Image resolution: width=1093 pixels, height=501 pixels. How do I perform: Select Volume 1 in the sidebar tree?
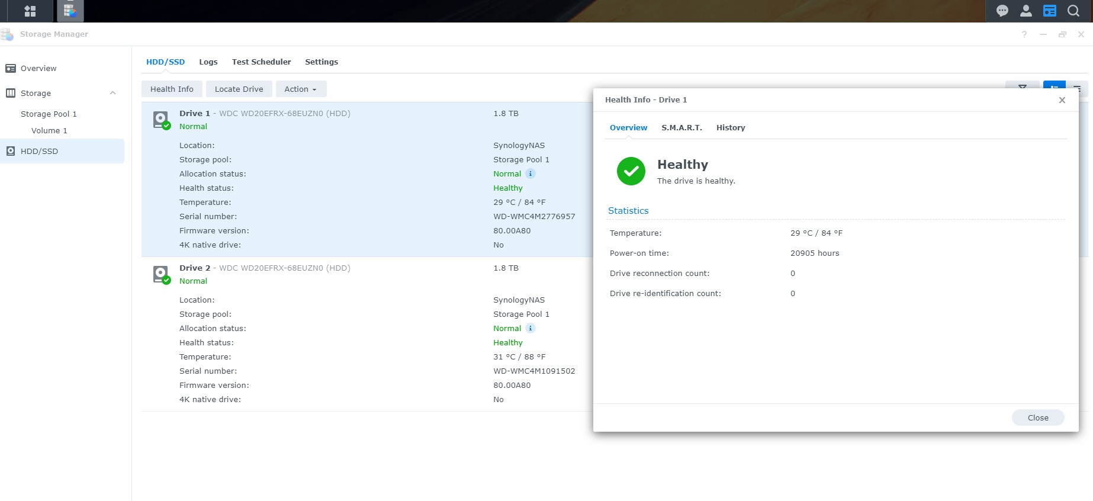(49, 130)
